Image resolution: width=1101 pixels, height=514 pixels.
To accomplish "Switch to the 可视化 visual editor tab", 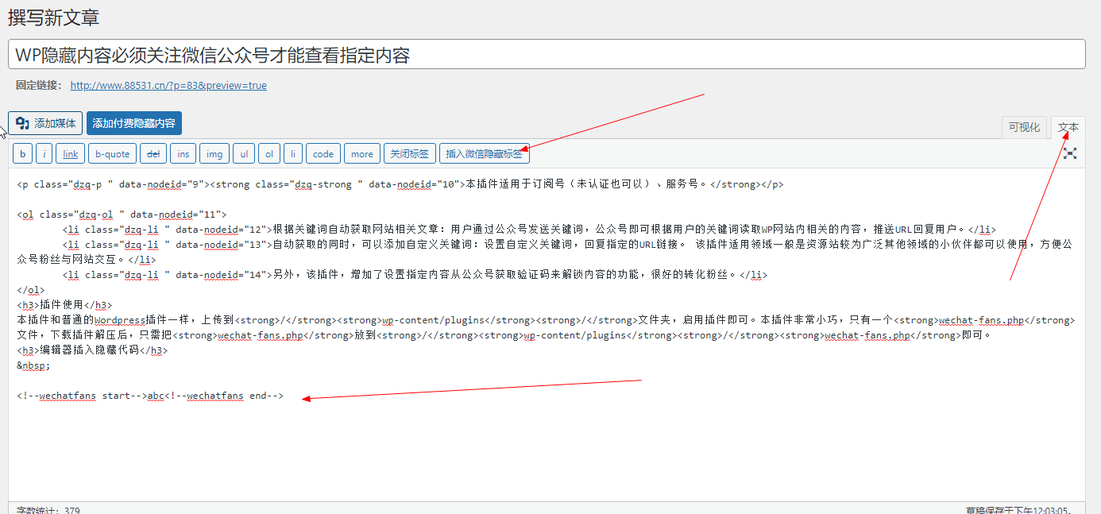I will click(1024, 127).
